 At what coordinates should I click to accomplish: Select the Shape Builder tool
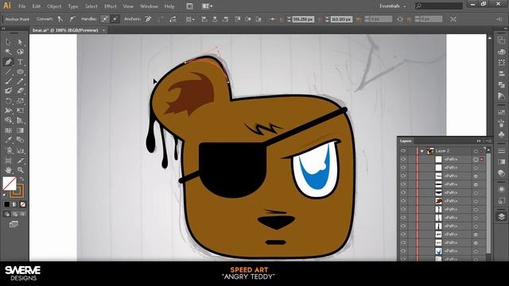coord(8,120)
